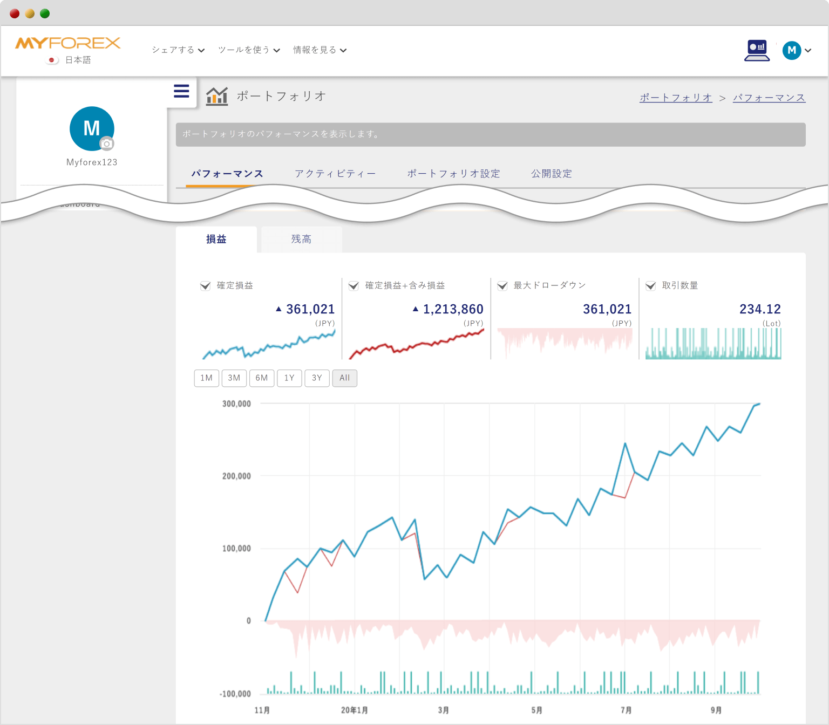Click the 1Y range selector
This screenshot has height=725, width=829.
click(x=289, y=378)
